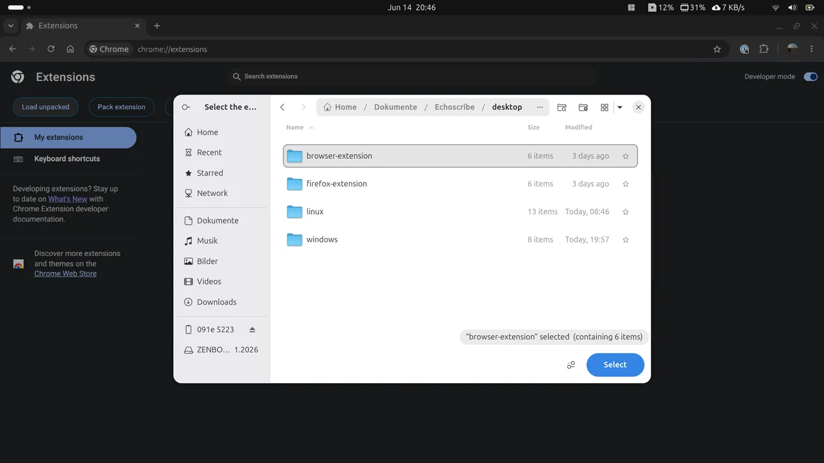Star the linux folder

tap(626, 212)
